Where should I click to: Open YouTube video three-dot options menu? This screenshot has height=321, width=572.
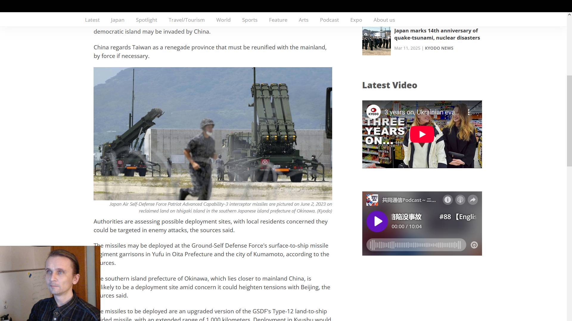(469, 112)
